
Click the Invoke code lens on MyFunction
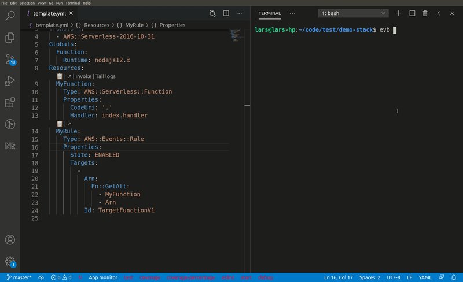[83, 76]
